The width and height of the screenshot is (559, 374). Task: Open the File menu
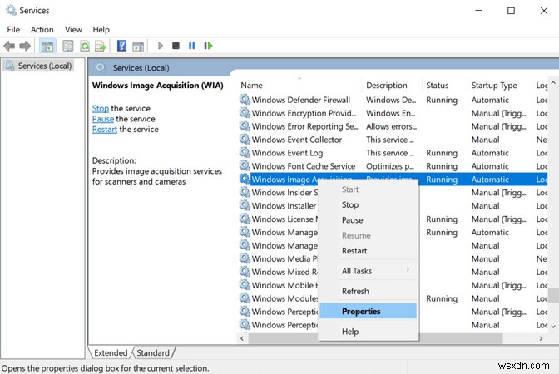pos(13,30)
